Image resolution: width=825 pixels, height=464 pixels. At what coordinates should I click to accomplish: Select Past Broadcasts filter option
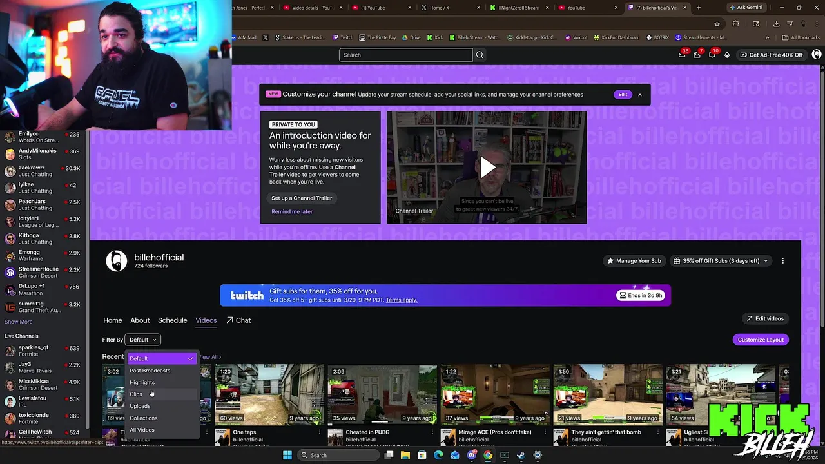(161, 371)
